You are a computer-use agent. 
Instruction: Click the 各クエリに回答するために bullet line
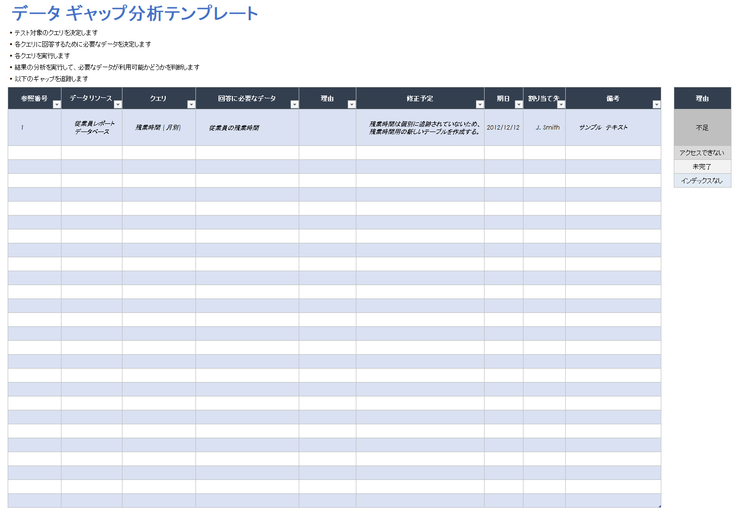(80, 44)
